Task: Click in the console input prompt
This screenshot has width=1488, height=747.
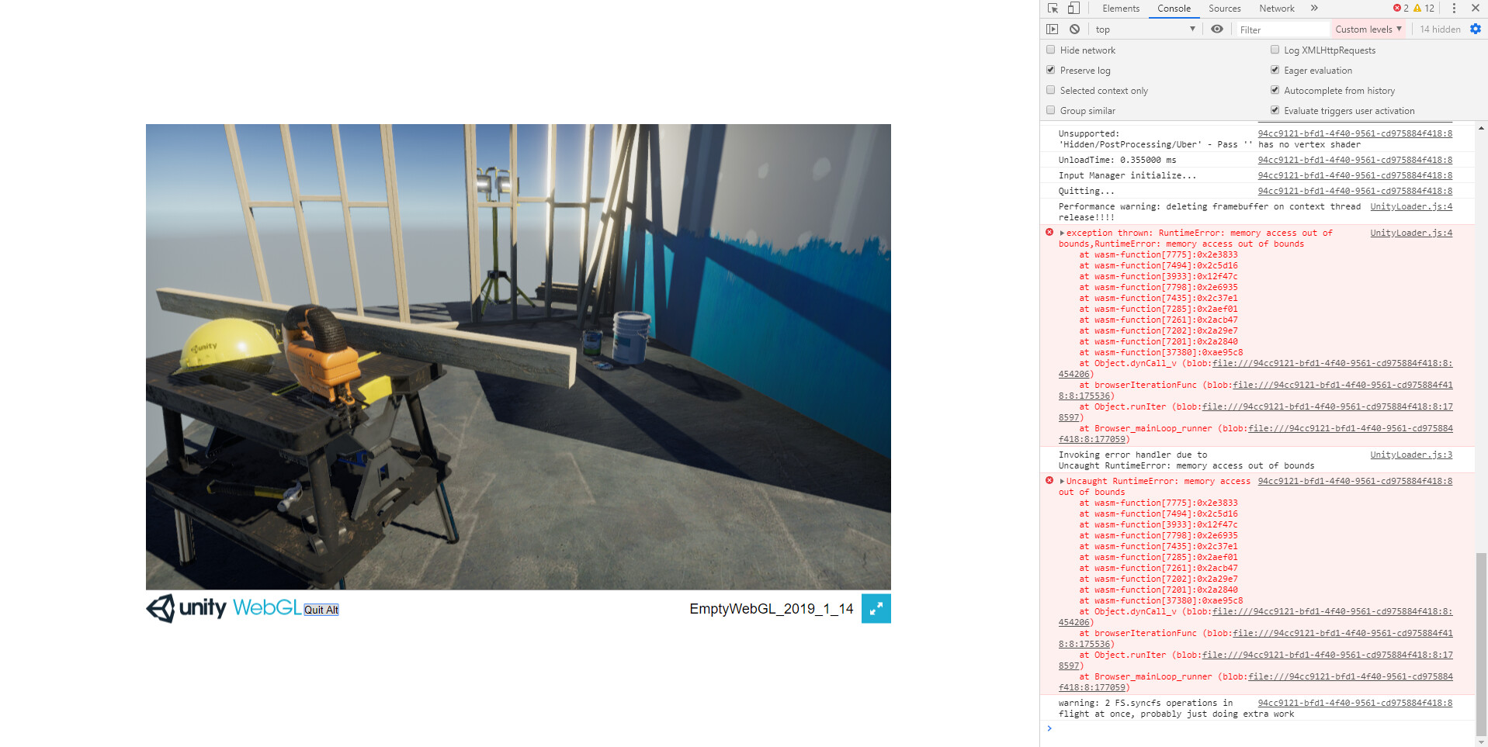Action: (x=1164, y=728)
